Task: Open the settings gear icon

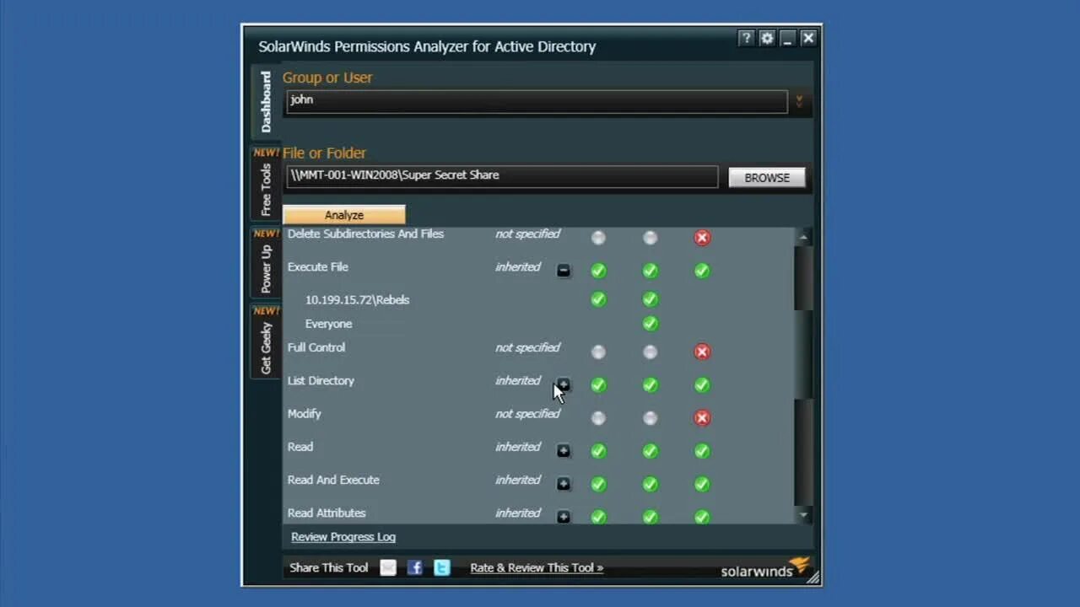Action: click(767, 38)
